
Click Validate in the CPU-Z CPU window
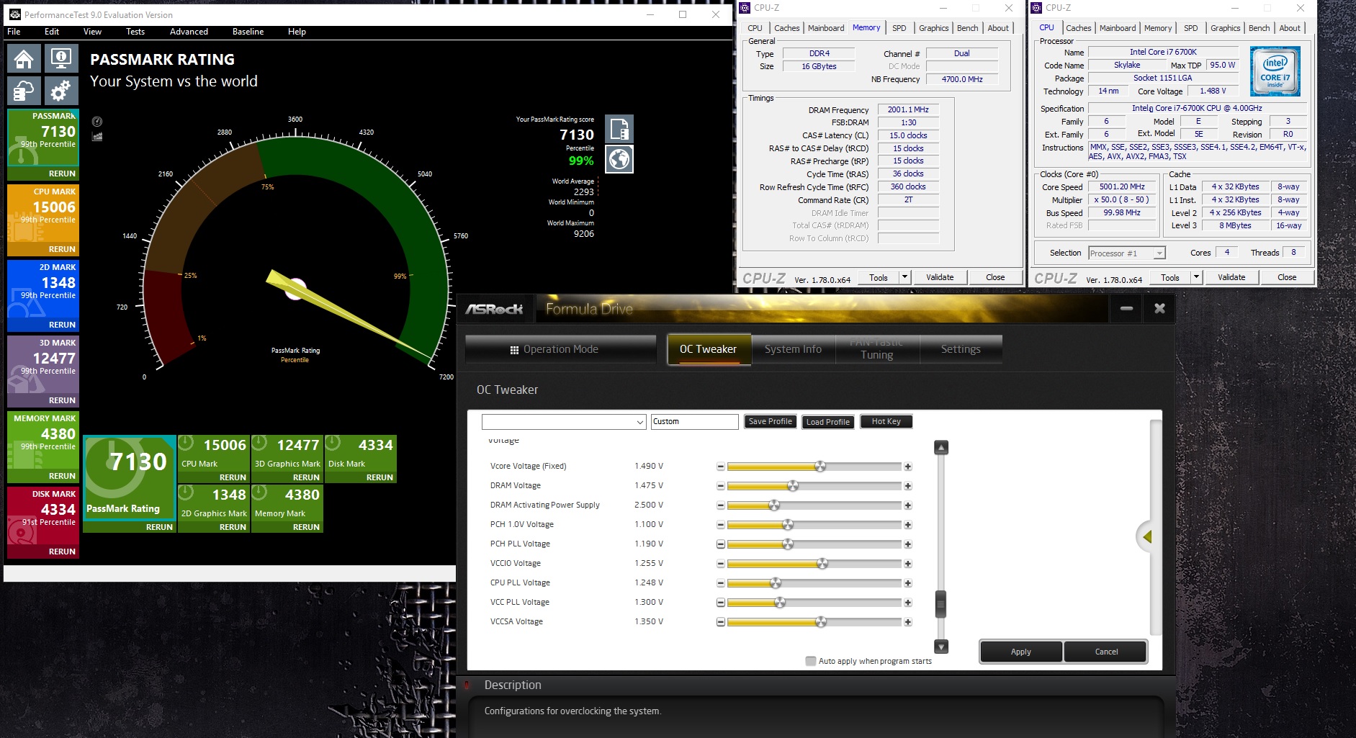click(1231, 277)
